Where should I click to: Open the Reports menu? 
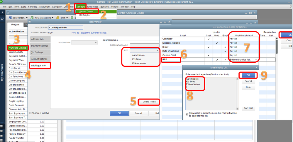click(x=114, y=7)
